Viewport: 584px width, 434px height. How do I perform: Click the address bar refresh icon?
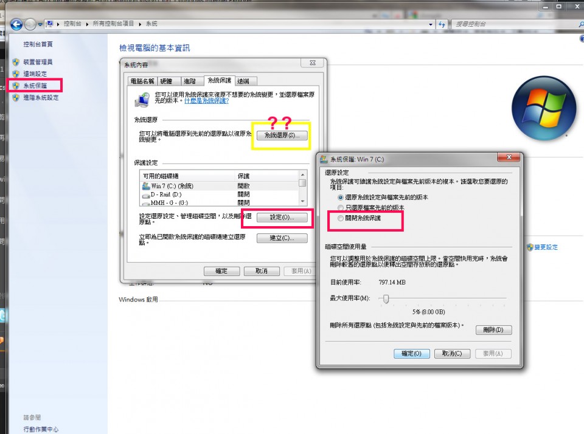(x=441, y=24)
